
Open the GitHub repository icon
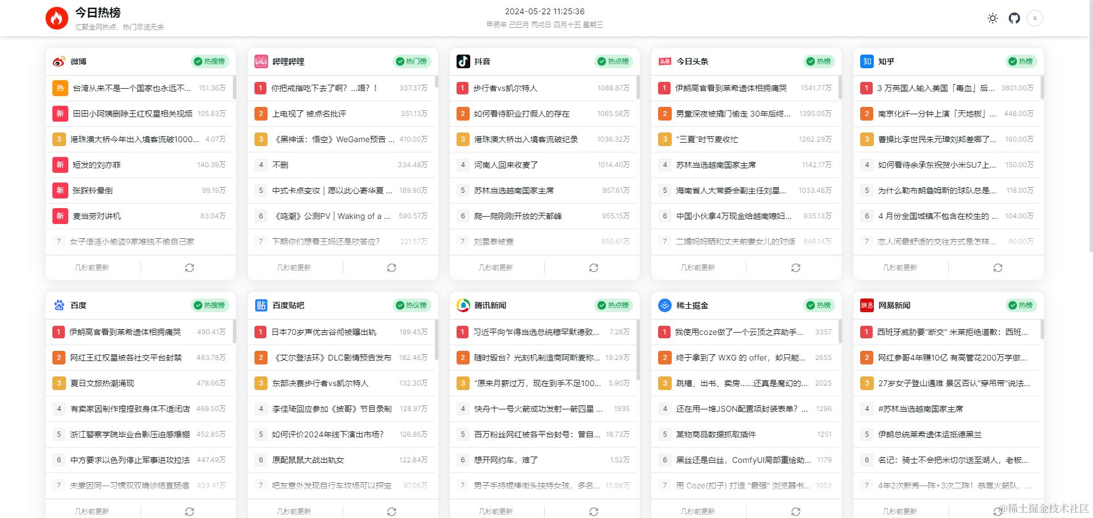1014,18
